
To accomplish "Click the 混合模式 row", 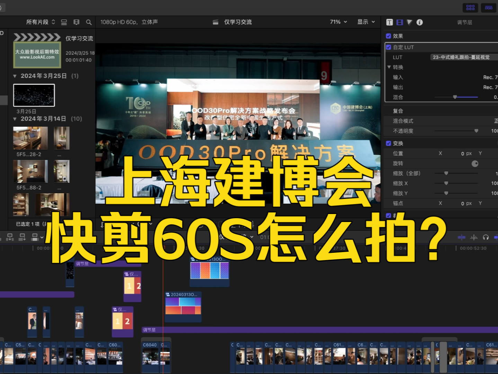I will 441,121.
